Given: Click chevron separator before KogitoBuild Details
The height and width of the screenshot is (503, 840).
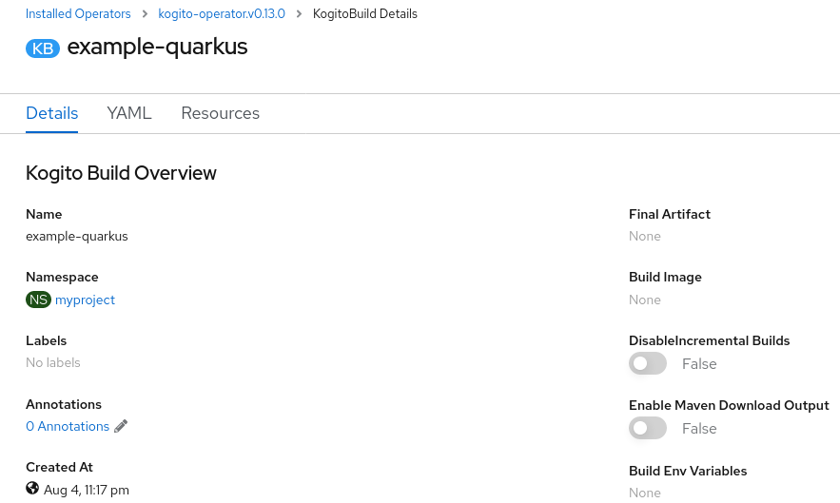Looking at the screenshot, I should tap(299, 14).
